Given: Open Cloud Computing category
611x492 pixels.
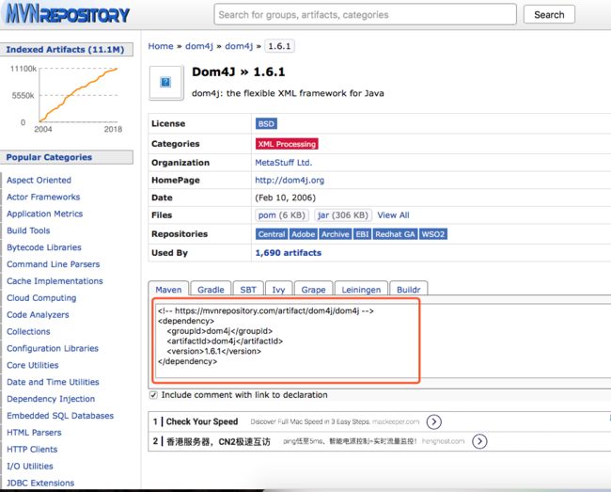Looking at the screenshot, I should (41, 298).
